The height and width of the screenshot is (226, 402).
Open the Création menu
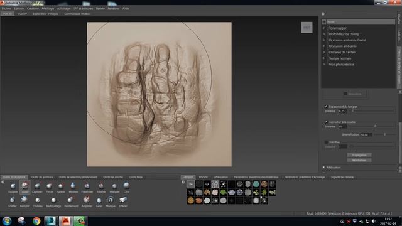33,8
